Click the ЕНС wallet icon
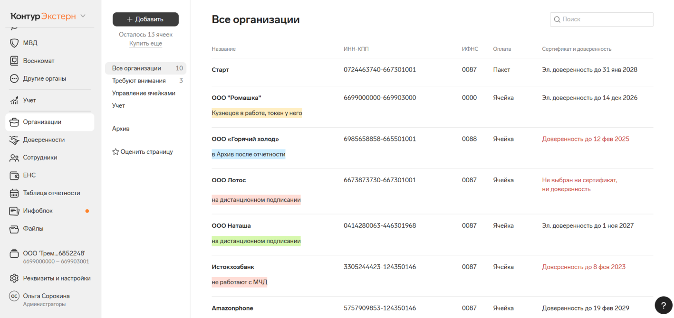This screenshot has height=318, width=674. point(14,176)
